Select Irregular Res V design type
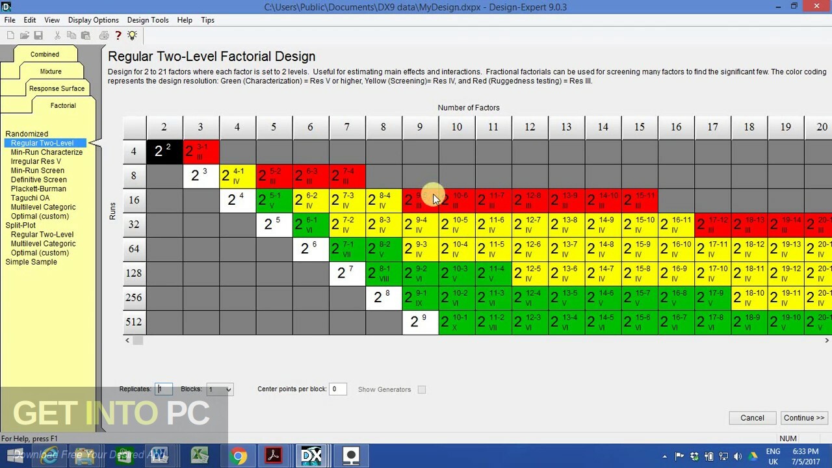832x468 pixels. [x=36, y=161]
